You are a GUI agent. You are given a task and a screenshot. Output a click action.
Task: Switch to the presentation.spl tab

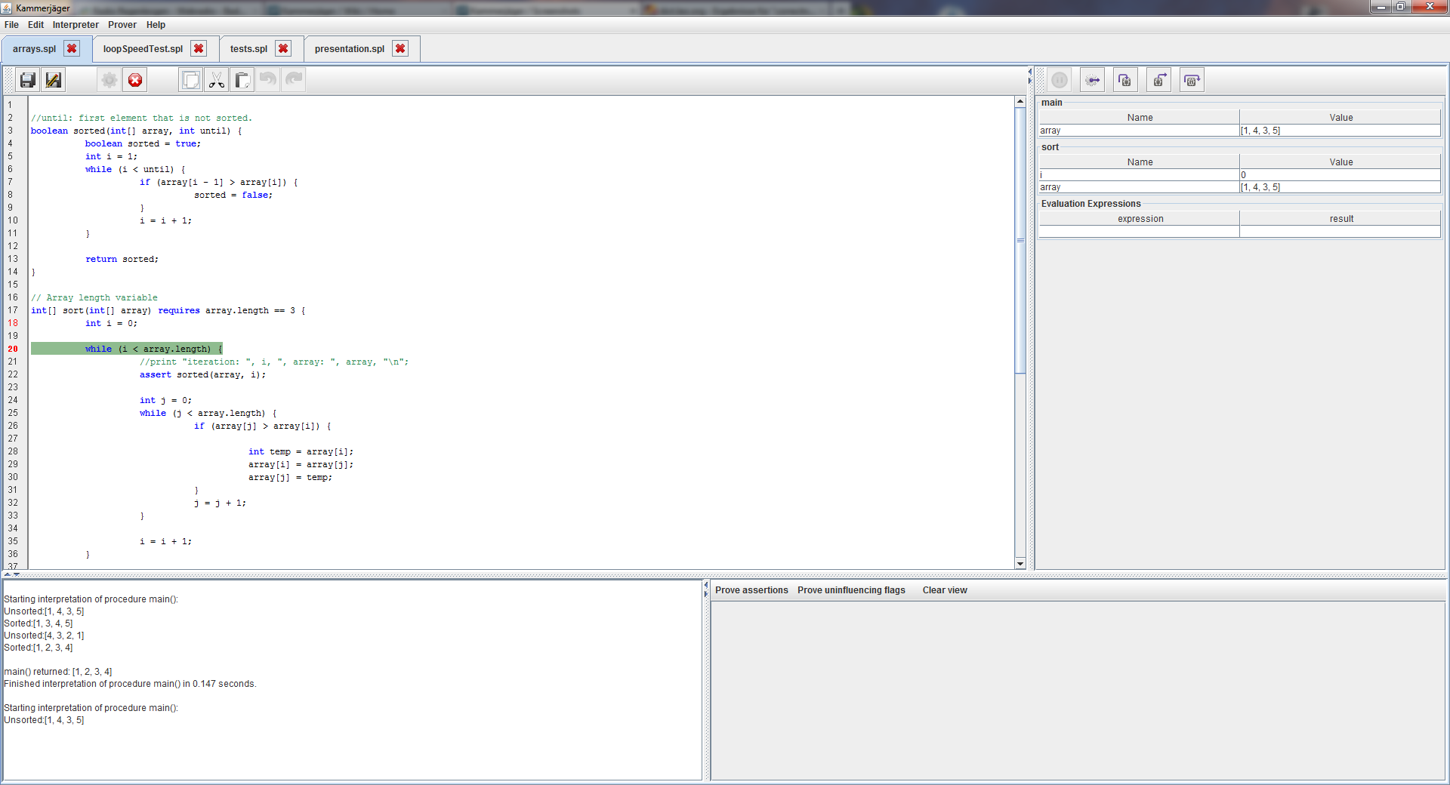click(349, 49)
